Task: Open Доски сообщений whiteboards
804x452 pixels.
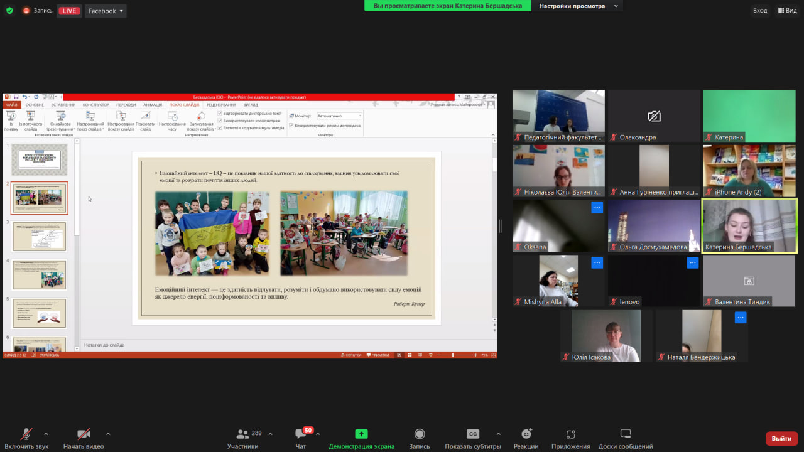Action: pos(625,434)
